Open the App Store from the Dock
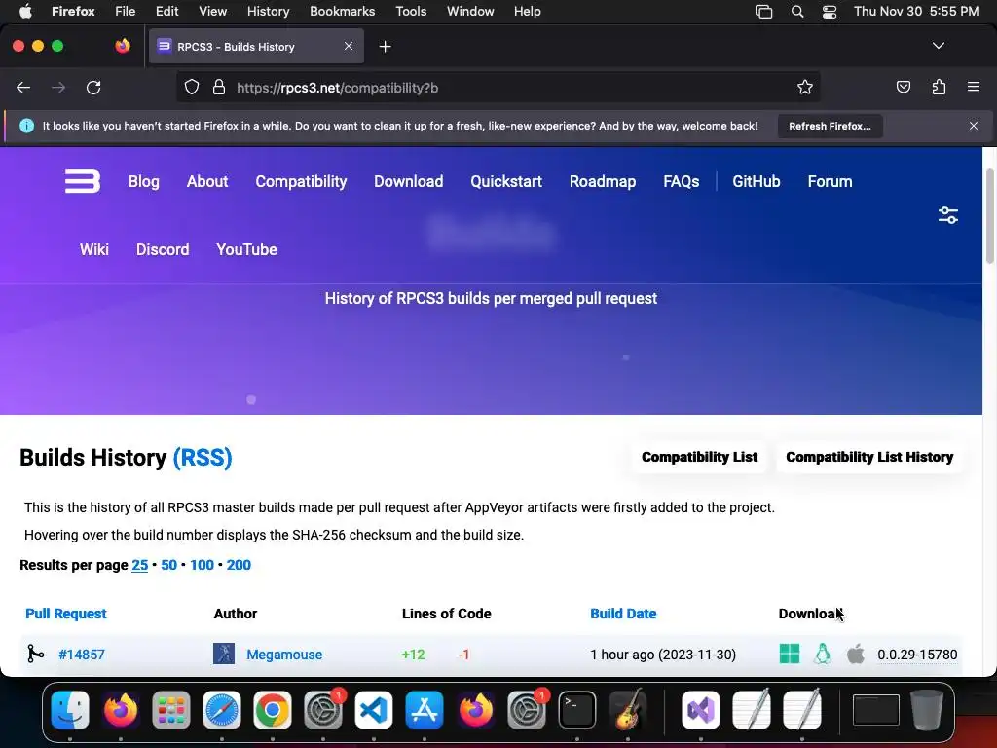 tap(425, 710)
